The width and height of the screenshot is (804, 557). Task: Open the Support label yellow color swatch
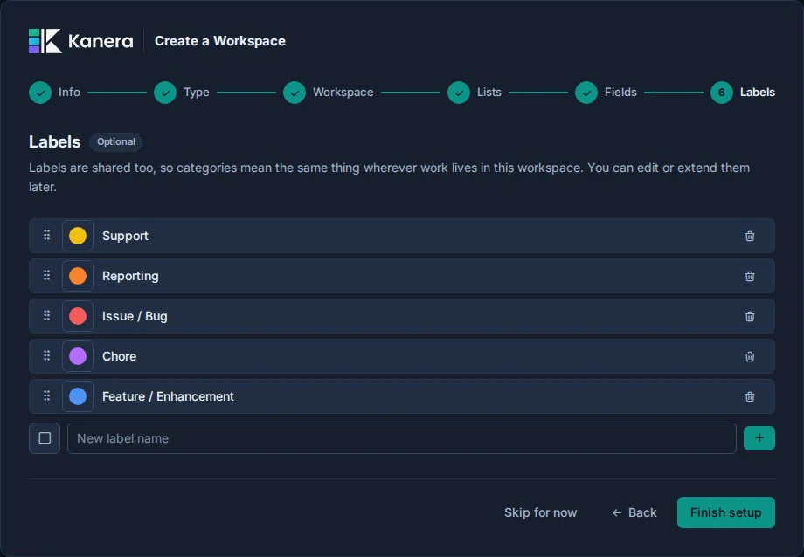pyautogui.click(x=78, y=236)
